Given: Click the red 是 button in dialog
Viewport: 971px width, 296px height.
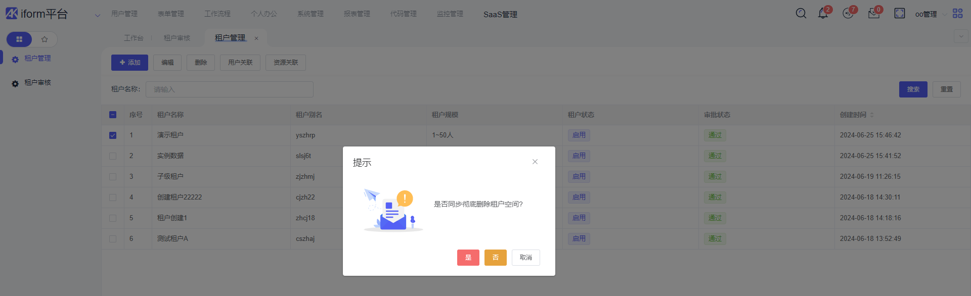Looking at the screenshot, I should pyautogui.click(x=468, y=258).
